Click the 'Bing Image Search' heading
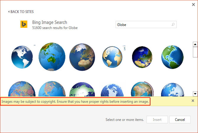 (x=50, y=22)
